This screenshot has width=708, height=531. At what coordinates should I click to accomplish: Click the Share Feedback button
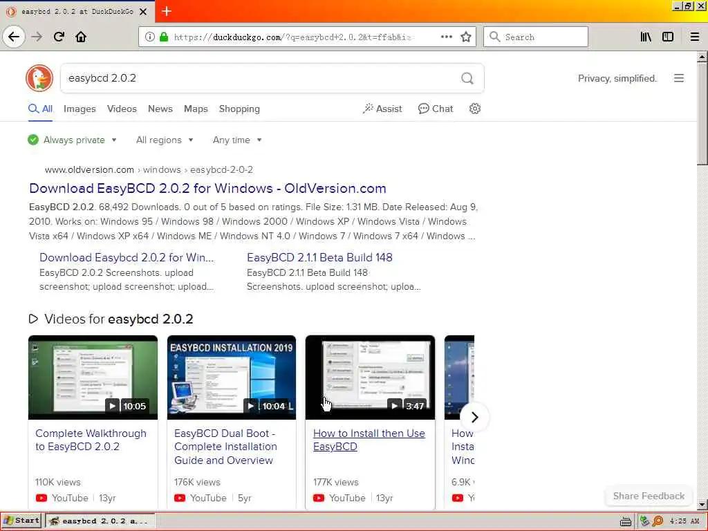(x=649, y=496)
